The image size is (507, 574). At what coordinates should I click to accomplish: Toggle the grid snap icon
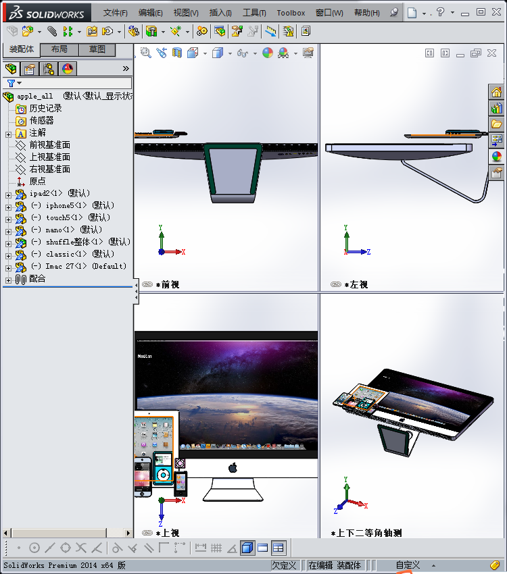216,548
